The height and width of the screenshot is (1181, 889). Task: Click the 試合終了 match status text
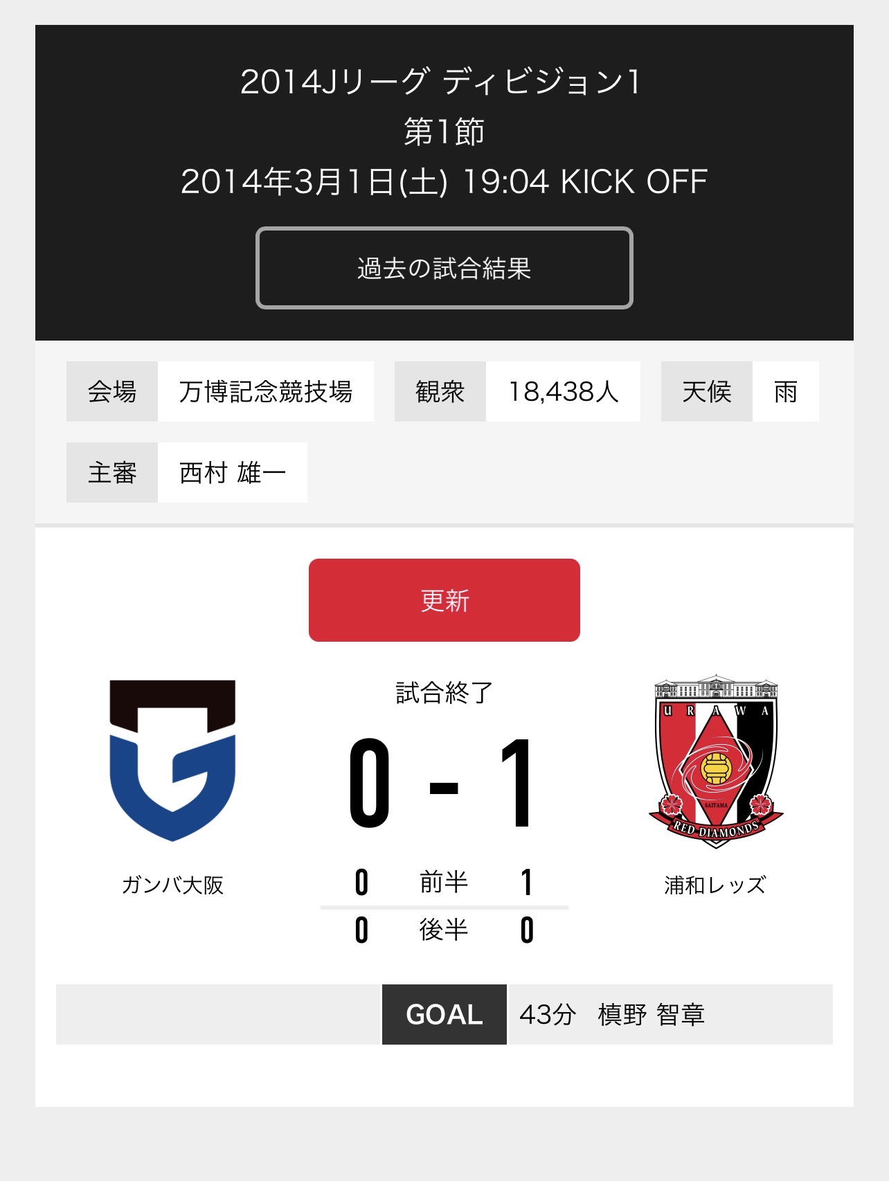point(444,692)
